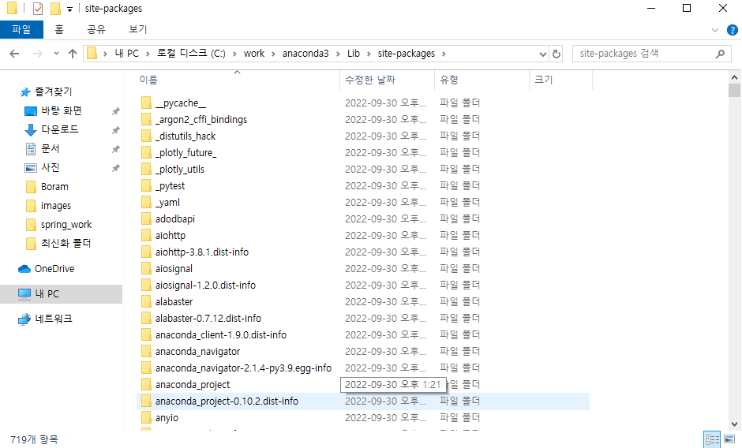Select the _pytest folder icon
This screenshot has height=448, width=742.
tap(146, 185)
